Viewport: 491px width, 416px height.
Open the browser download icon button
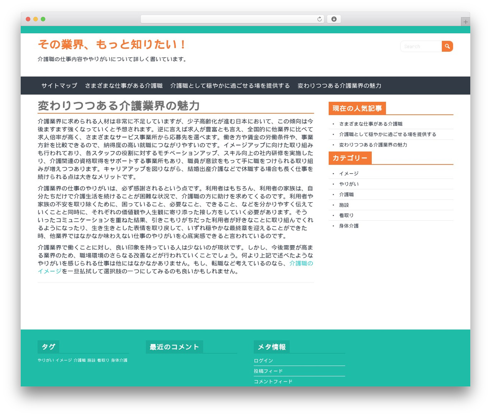coord(334,19)
